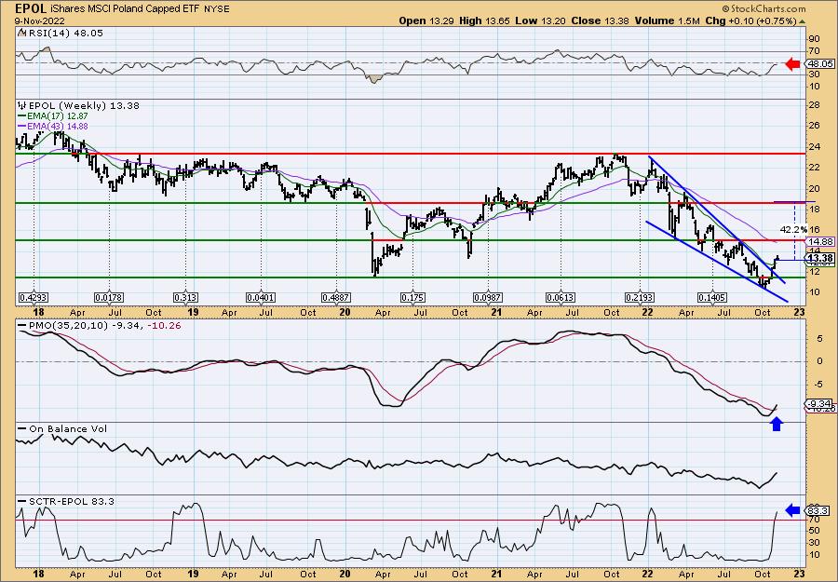Image resolution: width=838 pixels, height=582 pixels.
Task: Click the 48.05 RSI value tag on the right axis
Action: pos(818,63)
